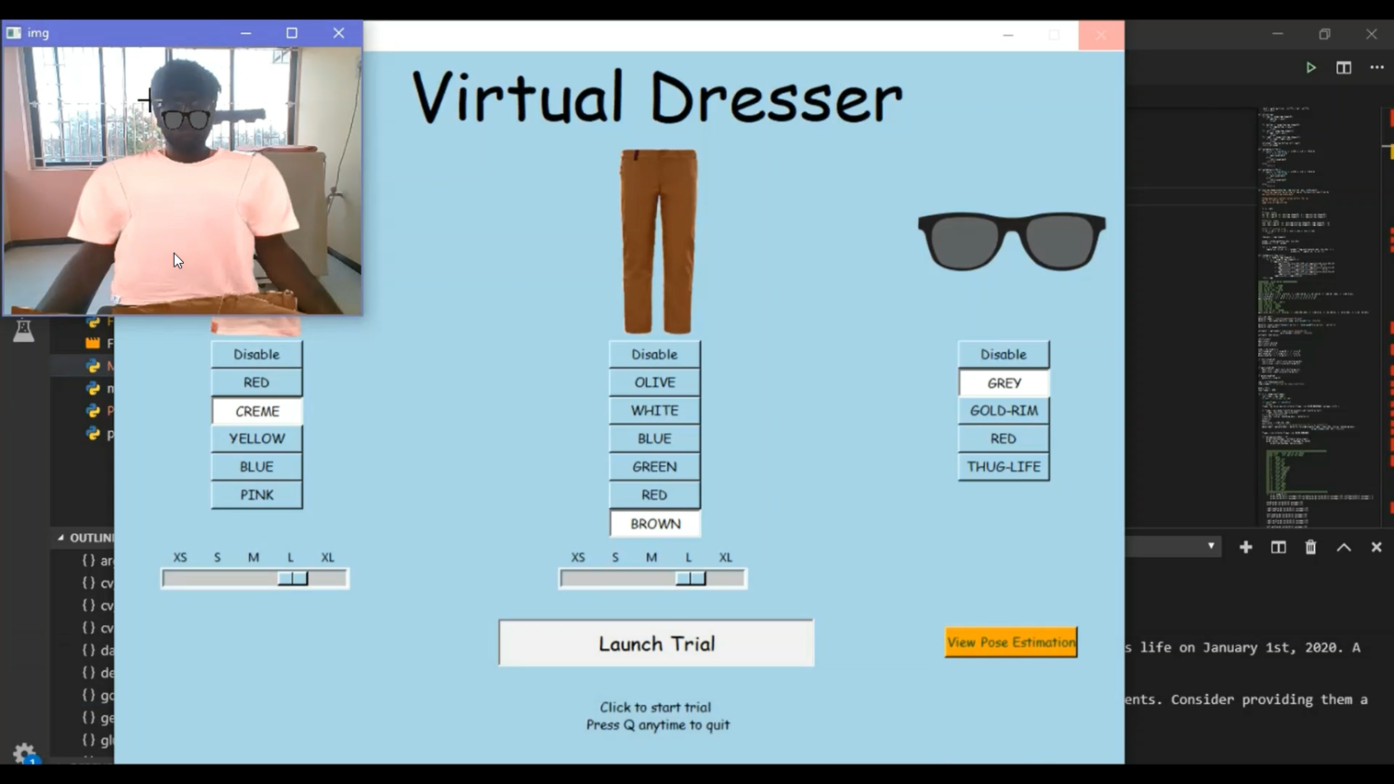1394x784 pixels.
Task: Click the split terminal icon
Action: click(1278, 547)
